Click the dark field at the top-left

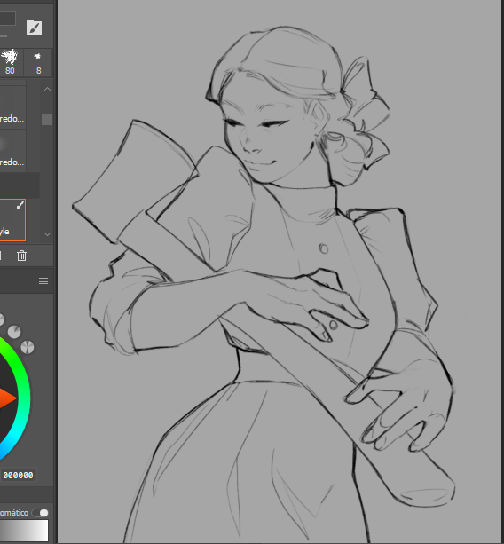coord(8,18)
